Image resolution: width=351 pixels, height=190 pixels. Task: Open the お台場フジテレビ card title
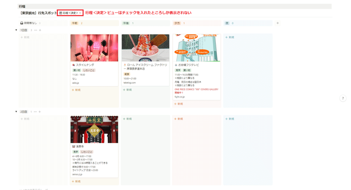(189, 65)
